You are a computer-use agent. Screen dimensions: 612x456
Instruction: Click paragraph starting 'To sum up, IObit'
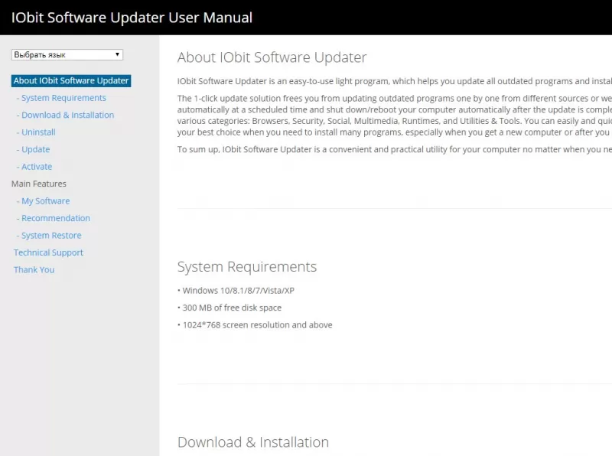[395, 149]
